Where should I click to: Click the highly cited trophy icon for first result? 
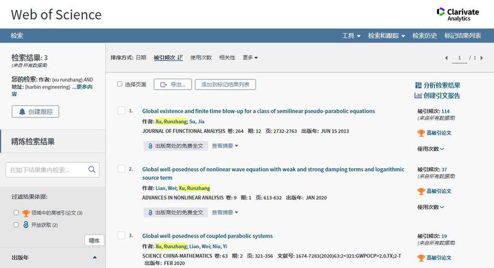pyautogui.click(x=421, y=133)
